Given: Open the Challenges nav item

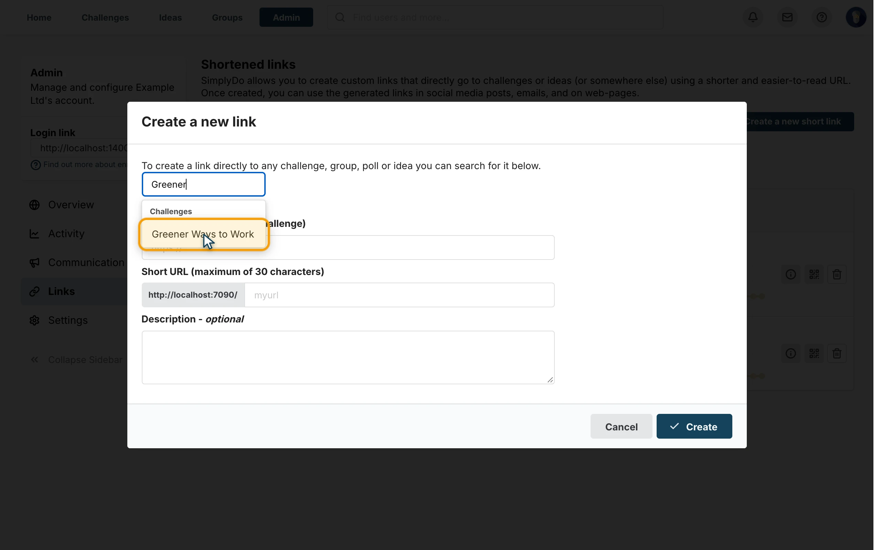Looking at the screenshot, I should [105, 18].
